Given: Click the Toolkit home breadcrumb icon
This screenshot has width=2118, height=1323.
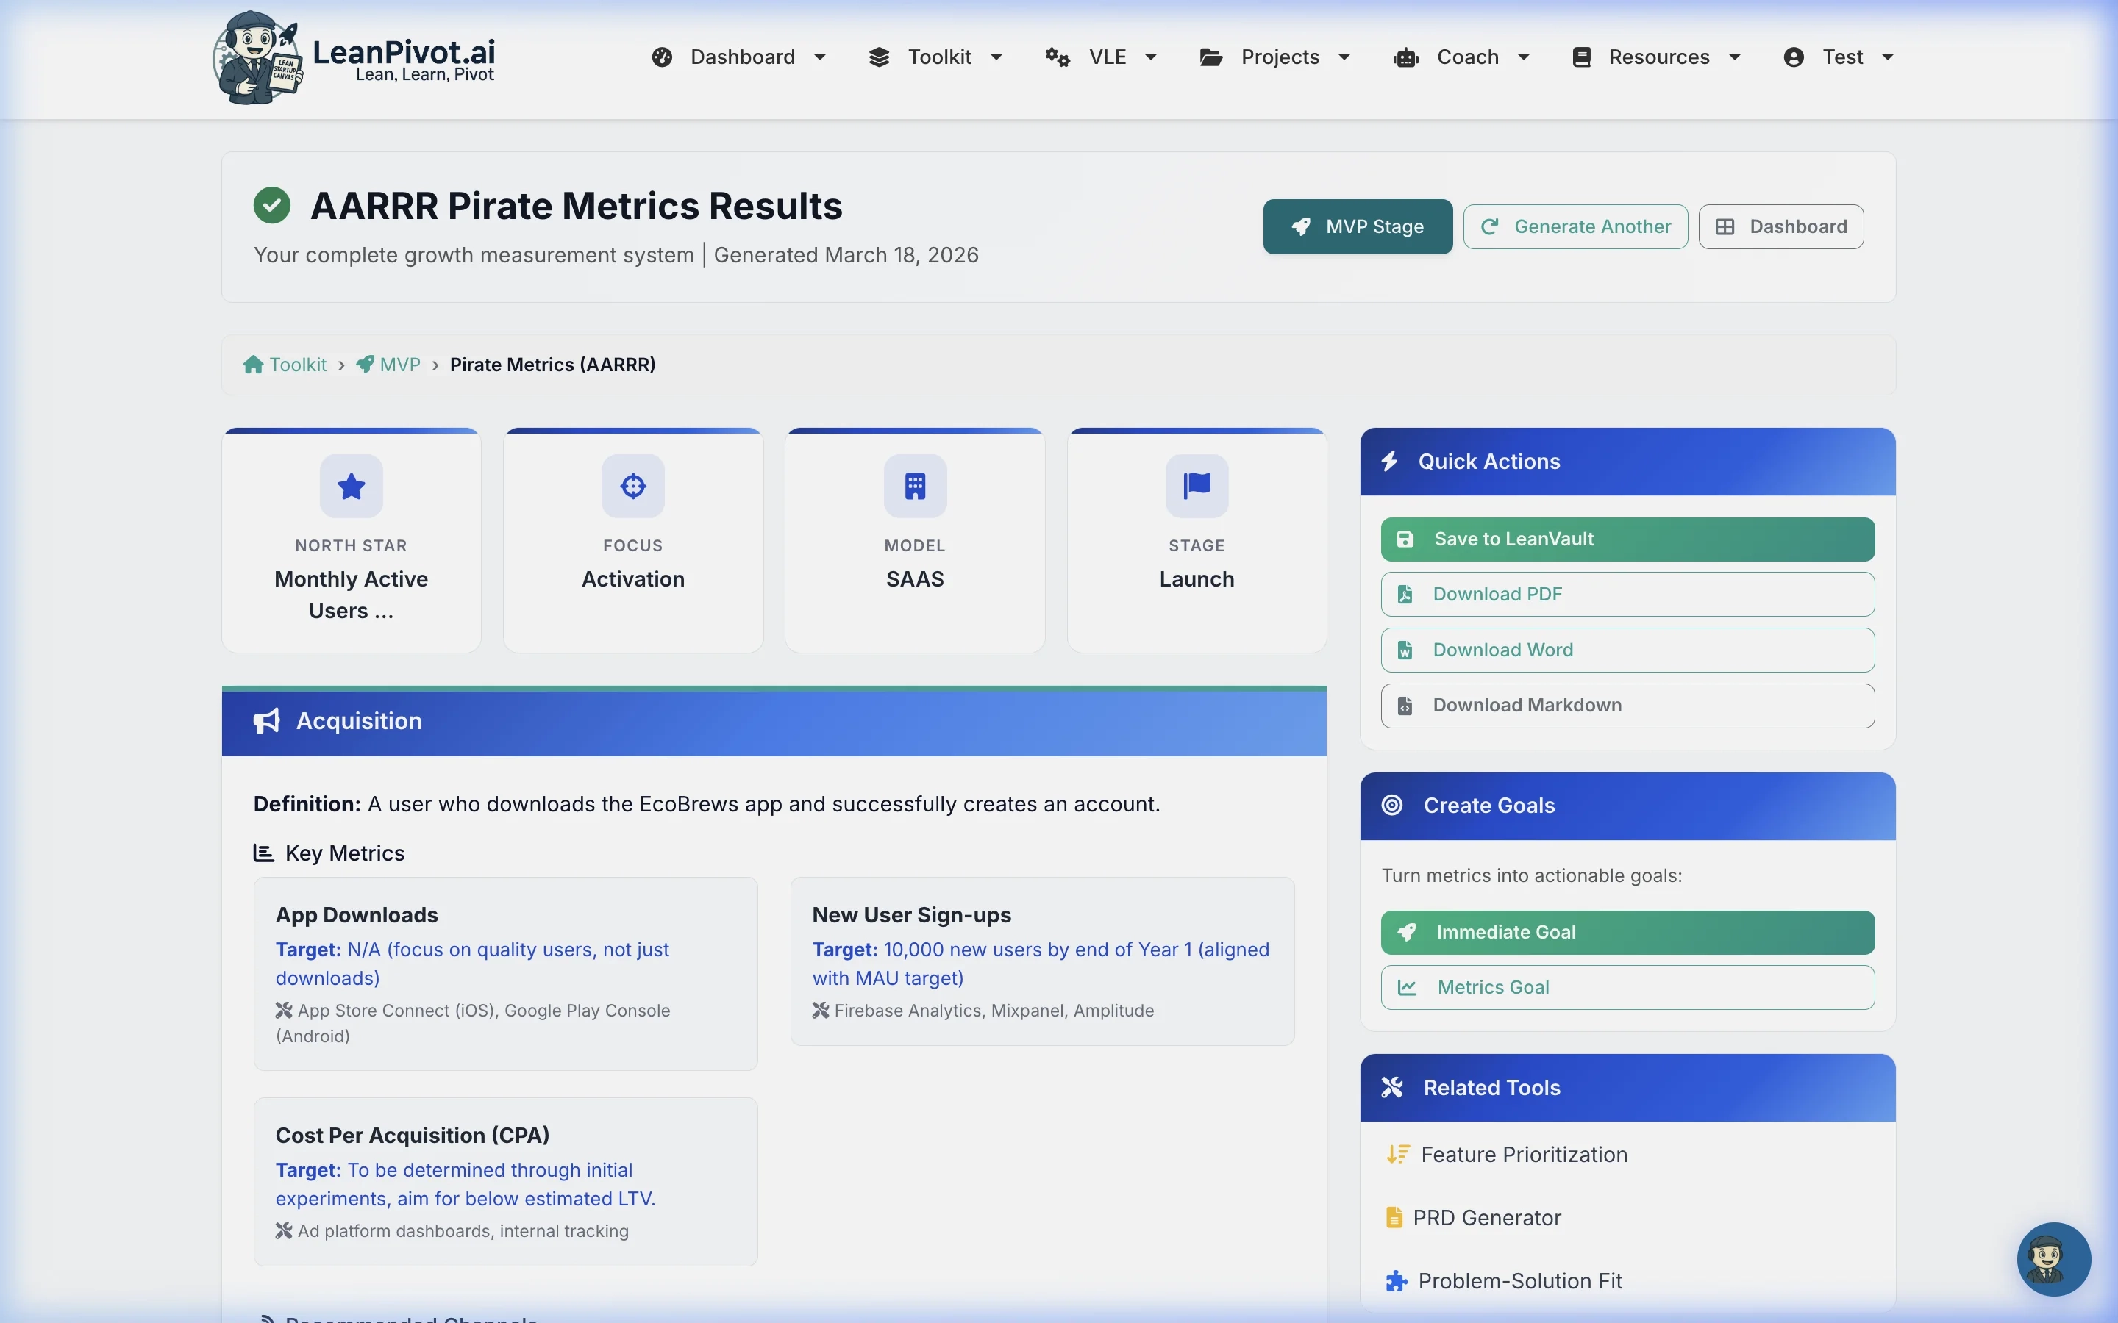Looking at the screenshot, I should 253,365.
